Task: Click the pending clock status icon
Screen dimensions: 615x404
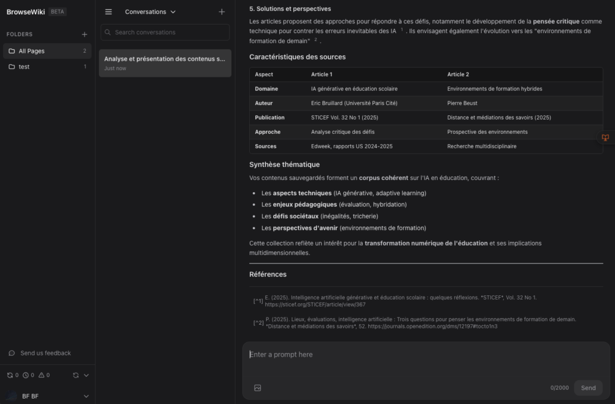Action: tap(26, 375)
